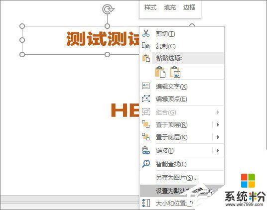Click the Send to Back icon
This screenshot has width=267, height=210.
pyautogui.click(x=146, y=137)
